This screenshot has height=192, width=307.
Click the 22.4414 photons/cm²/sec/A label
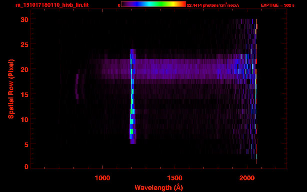pyautogui.click(x=213, y=5)
